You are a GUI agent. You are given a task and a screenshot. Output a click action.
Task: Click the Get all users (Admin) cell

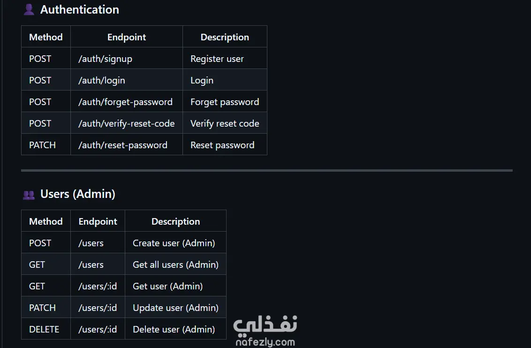175,265
